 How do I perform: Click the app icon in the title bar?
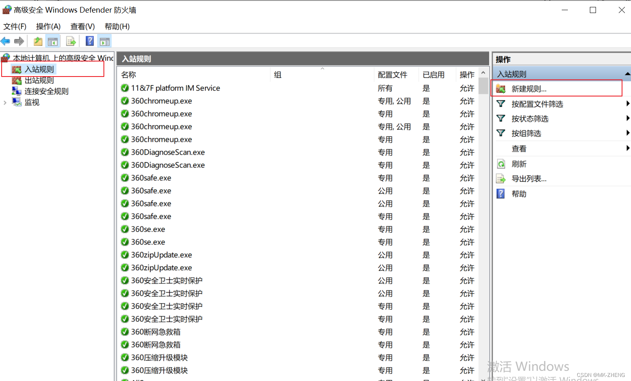(7, 9)
